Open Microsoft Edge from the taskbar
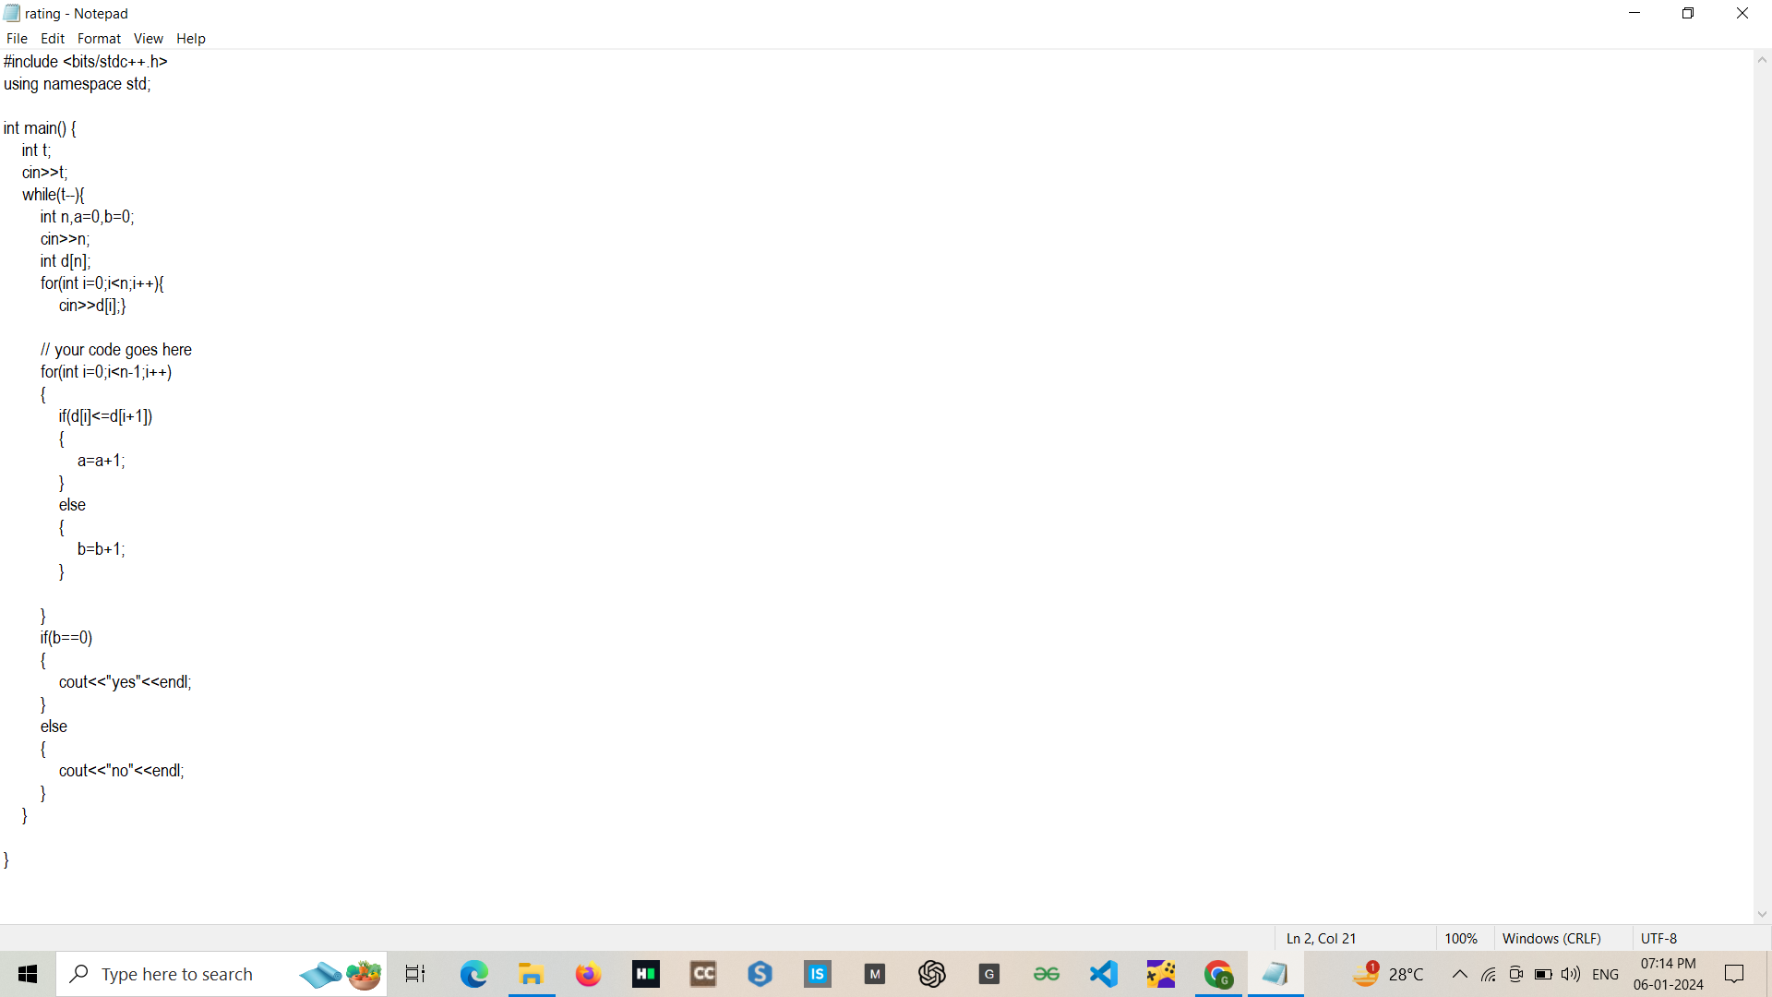 [474, 974]
